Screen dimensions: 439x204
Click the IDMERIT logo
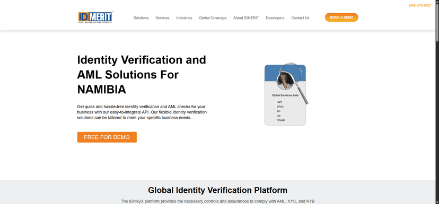95,17
